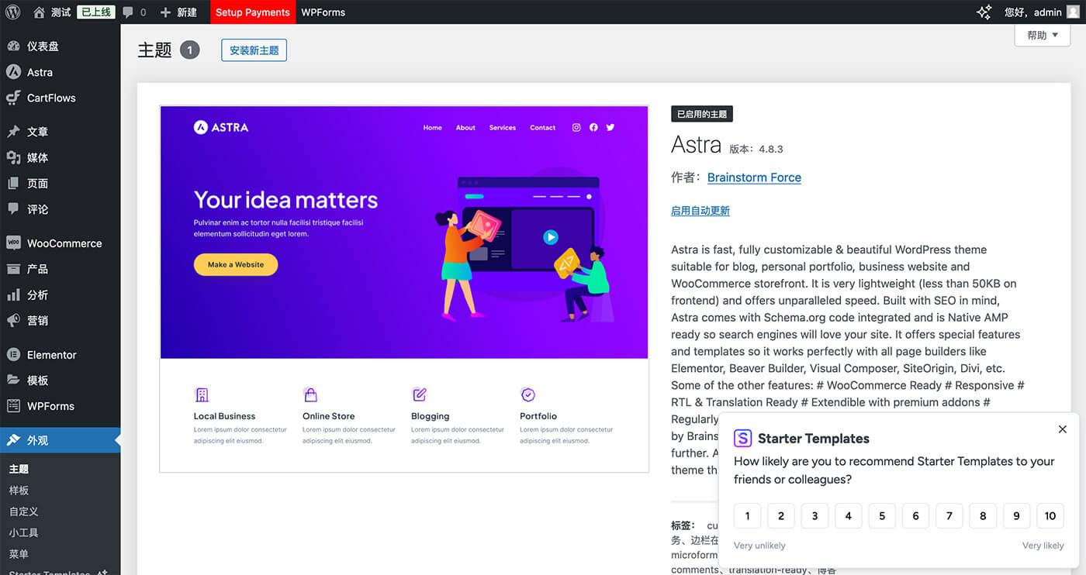The image size is (1086, 575).
Task: Click the plus icon beside 新建
Action: coord(165,12)
